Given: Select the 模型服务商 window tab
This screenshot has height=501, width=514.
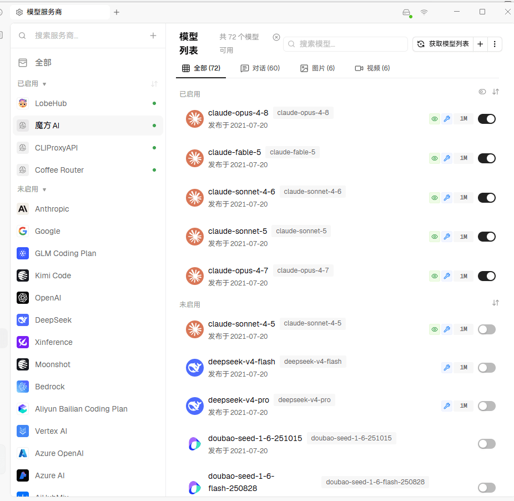Looking at the screenshot, I should pyautogui.click(x=60, y=12).
